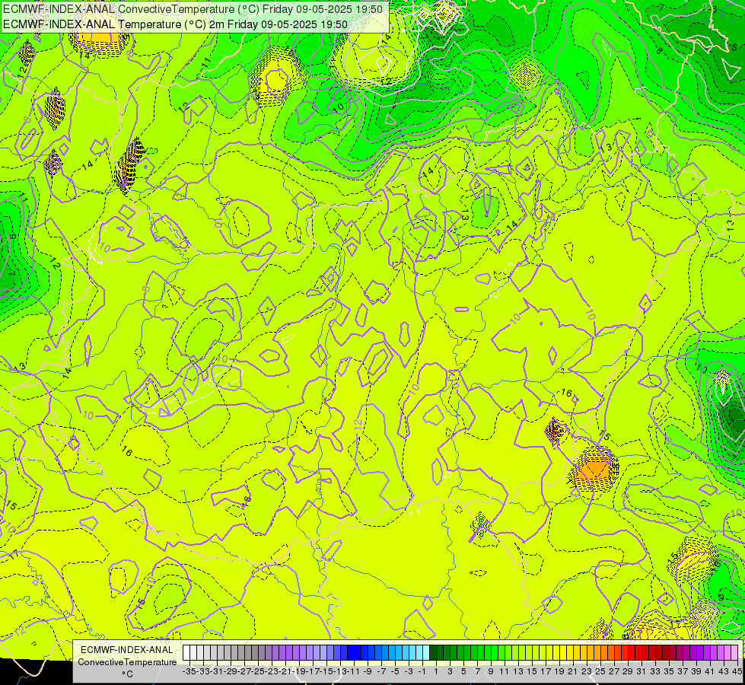Click the Temperature 2m title line

[x=175, y=24]
